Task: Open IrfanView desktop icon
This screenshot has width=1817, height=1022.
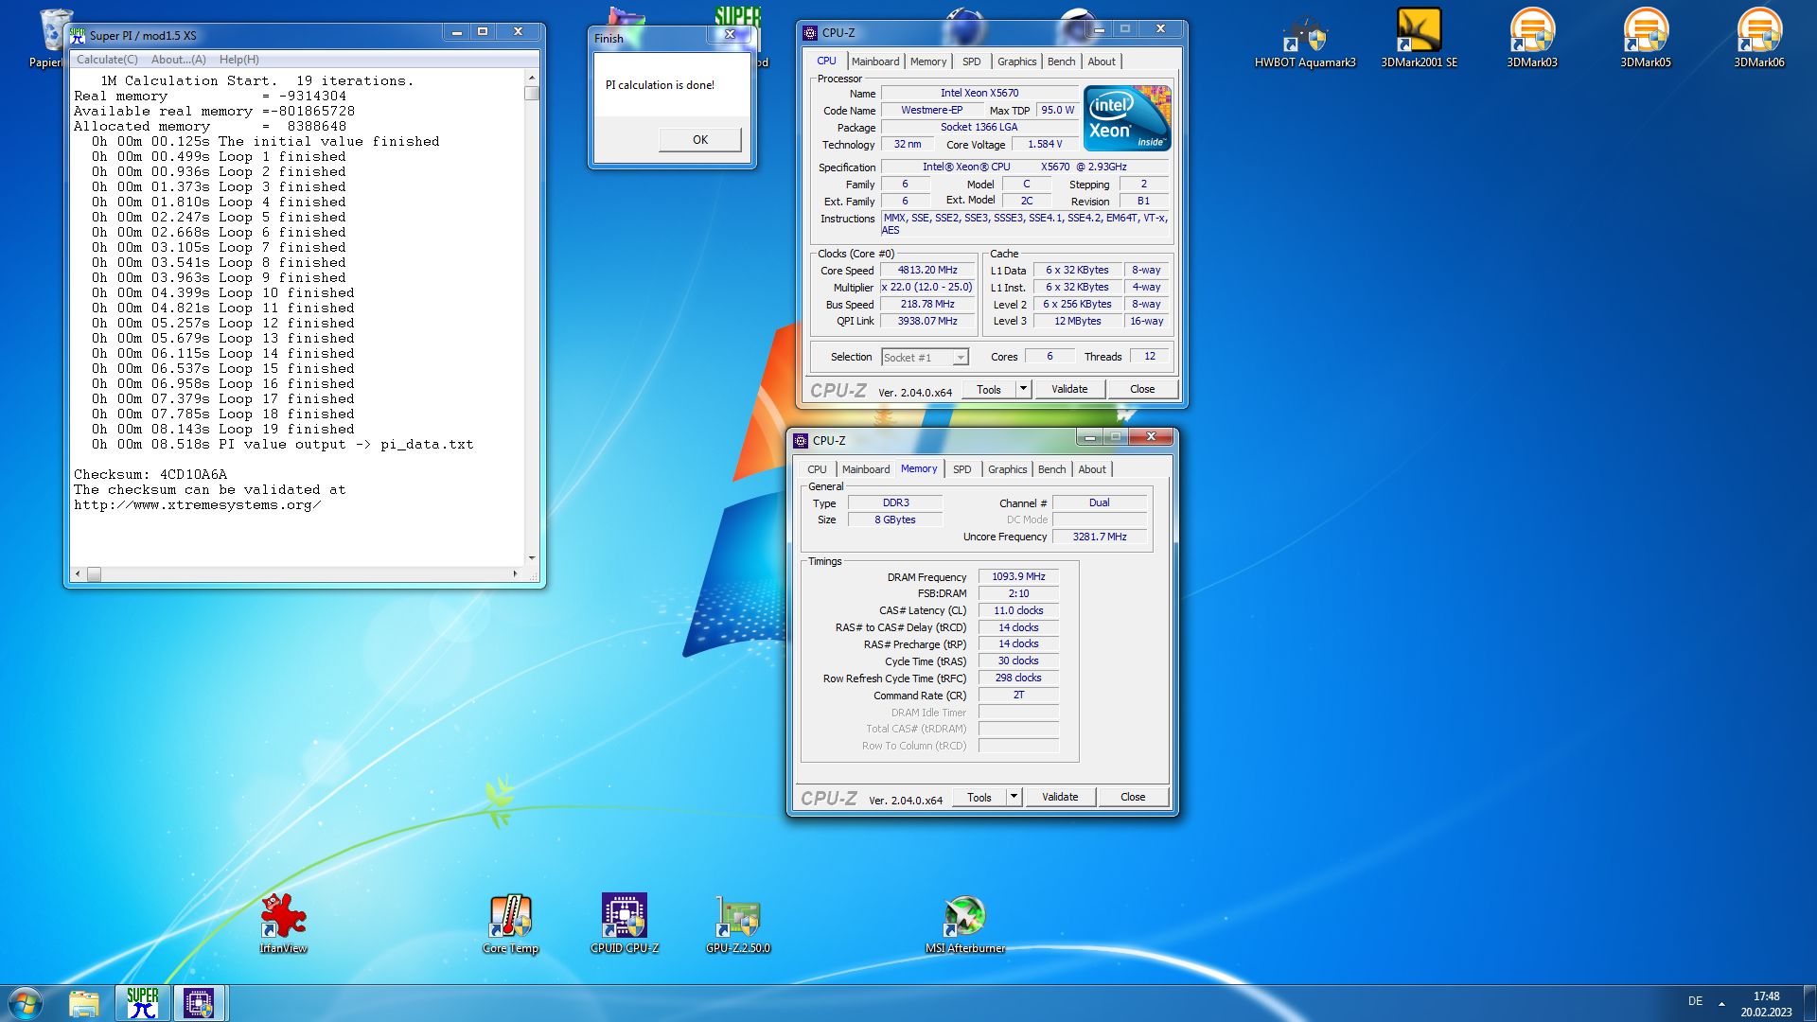Action: (x=283, y=924)
